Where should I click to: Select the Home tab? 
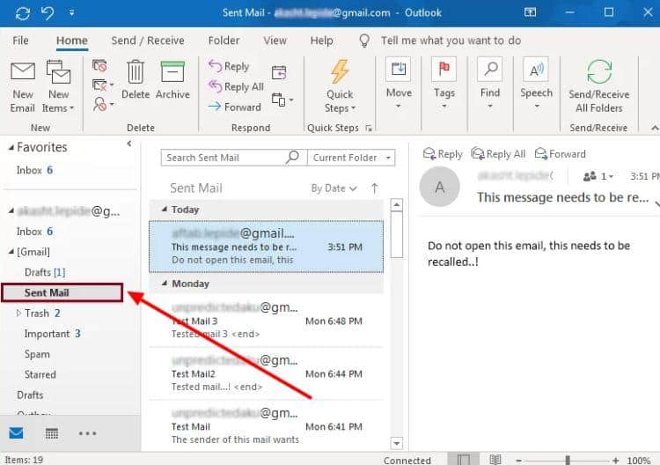72,41
